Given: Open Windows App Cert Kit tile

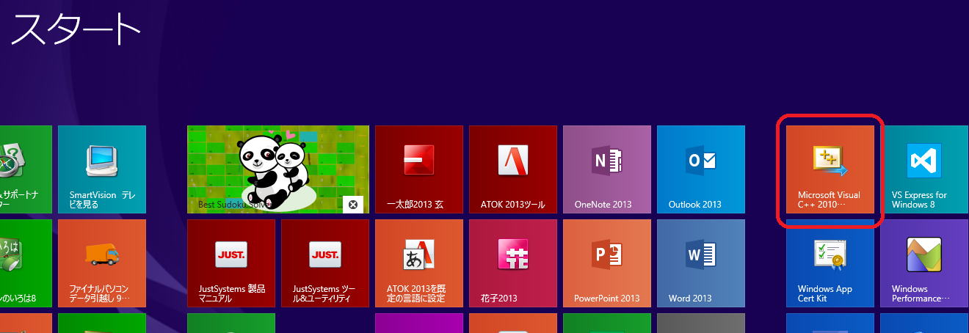Looking at the screenshot, I should click(830, 263).
